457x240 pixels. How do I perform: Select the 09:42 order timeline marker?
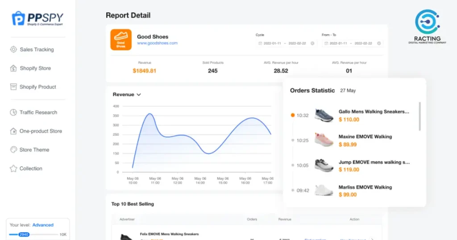tap(293, 190)
